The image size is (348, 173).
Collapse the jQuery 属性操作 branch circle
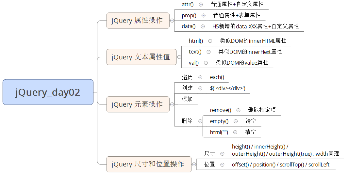(172, 21)
